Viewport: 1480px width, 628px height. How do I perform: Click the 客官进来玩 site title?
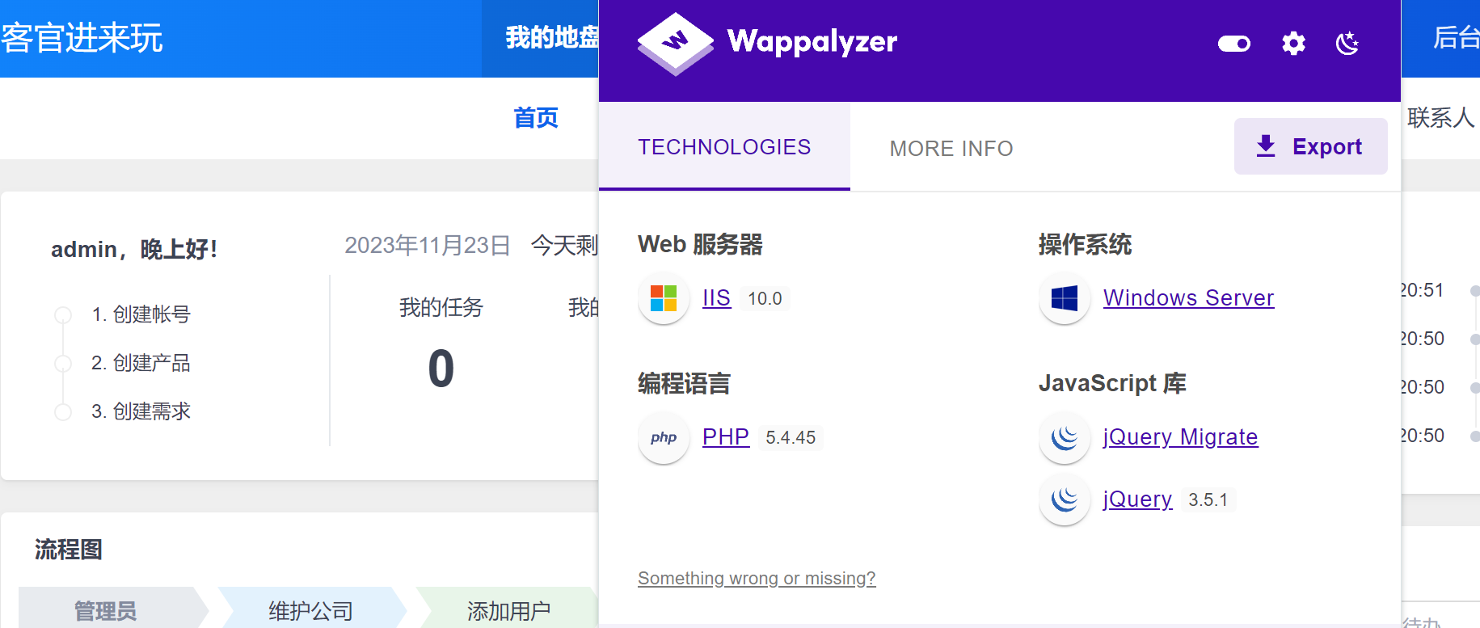coord(82,38)
